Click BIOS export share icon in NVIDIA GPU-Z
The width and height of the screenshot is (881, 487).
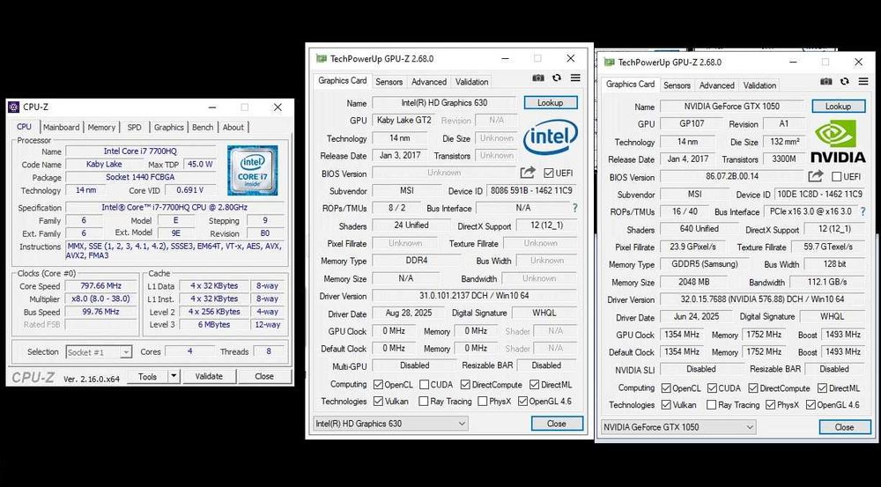(815, 176)
